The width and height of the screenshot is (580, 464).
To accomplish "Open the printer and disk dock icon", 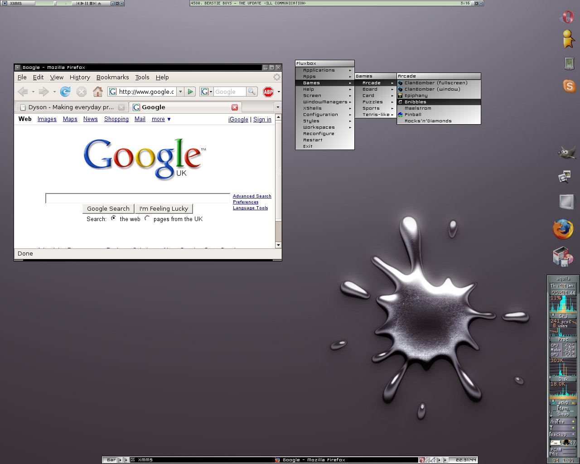I will coord(563,256).
